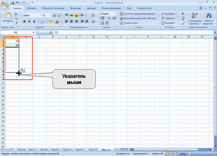The width and height of the screenshot is (217, 156).
Task: Click the formula bar containing 12
Action: (x=134, y=33)
